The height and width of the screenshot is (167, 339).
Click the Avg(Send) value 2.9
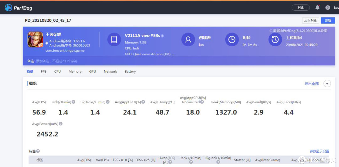point(259,112)
